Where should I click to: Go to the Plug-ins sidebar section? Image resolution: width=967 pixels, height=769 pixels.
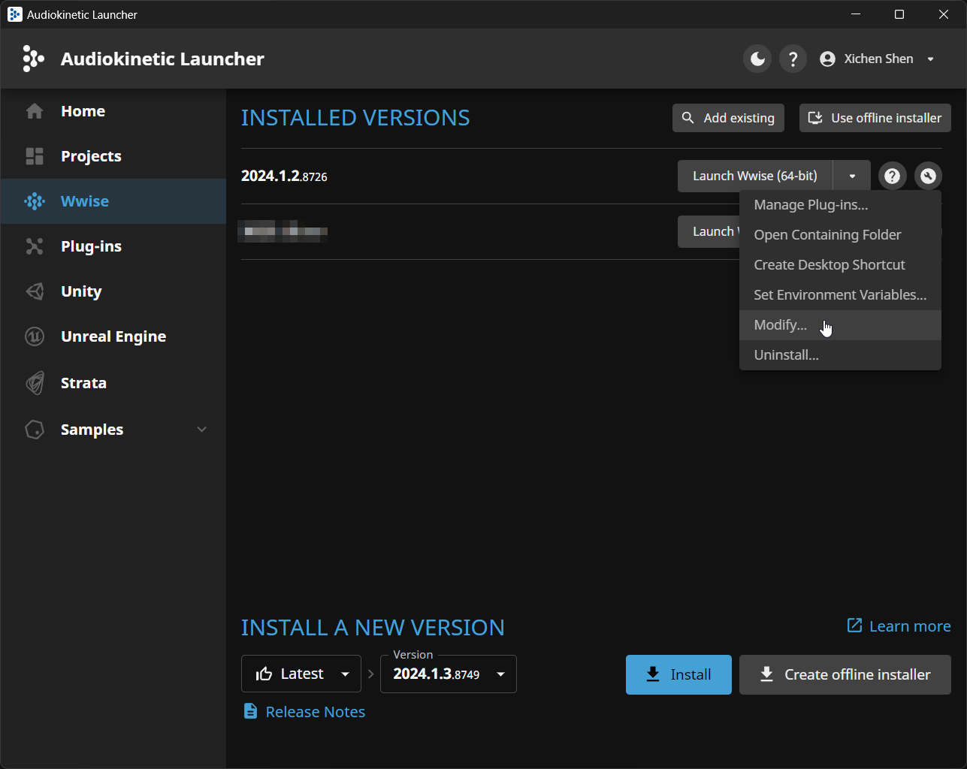coord(113,246)
